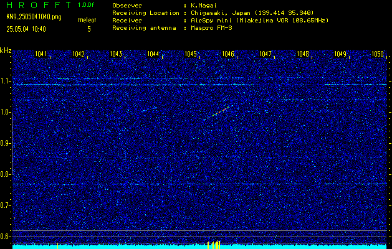The height and width of the screenshot is (249, 392).
Task: Click time axis label 1045
Action: coord(191,54)
